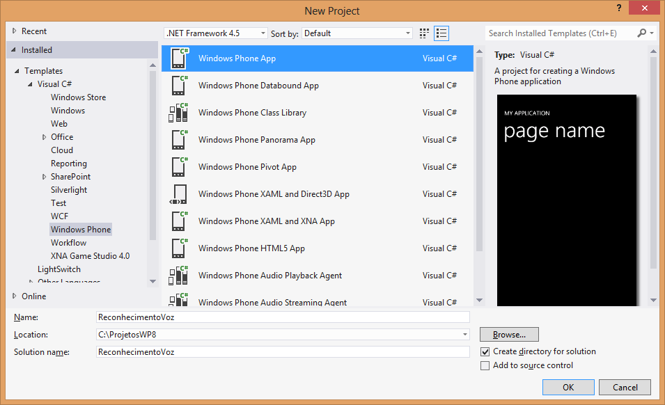Open search options dropdown arrow
665x405 pixels.
[652, 33]
